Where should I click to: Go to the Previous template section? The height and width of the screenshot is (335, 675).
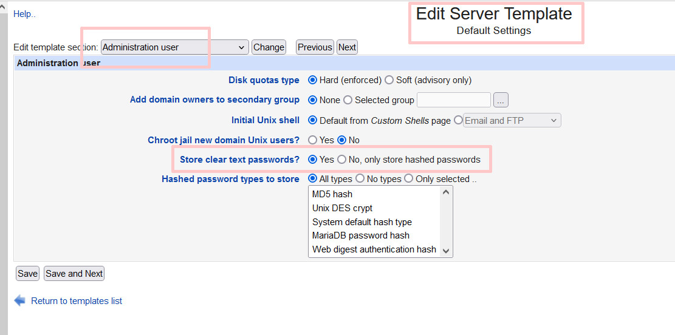pyautogui.click(x=315, y=47)
